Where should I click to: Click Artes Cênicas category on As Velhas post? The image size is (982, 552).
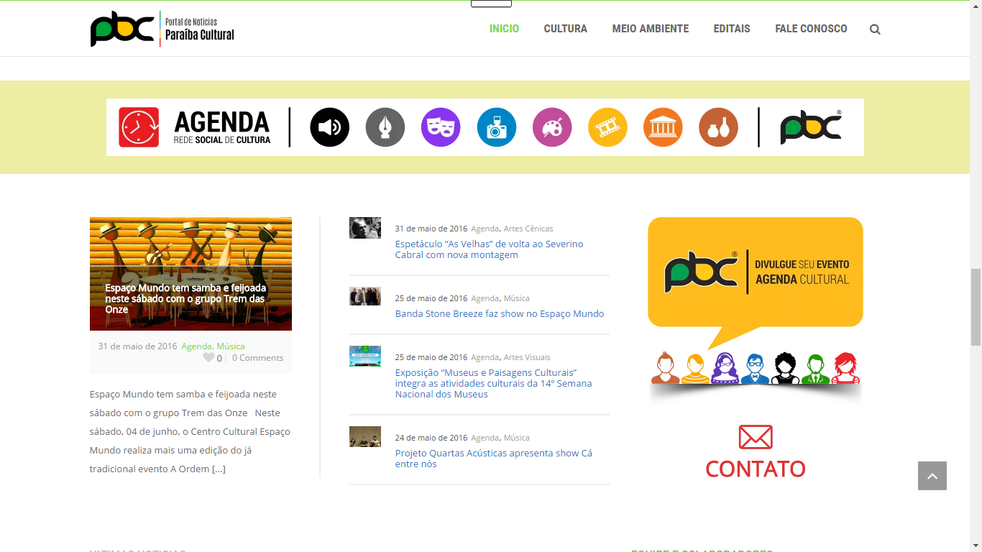tap(528, 229)
